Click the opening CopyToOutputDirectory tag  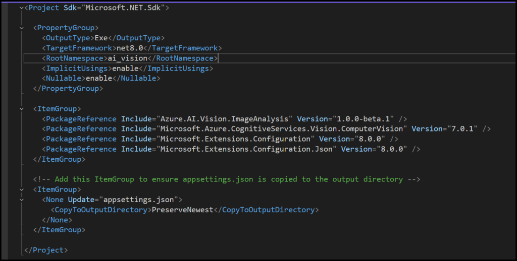101,210
